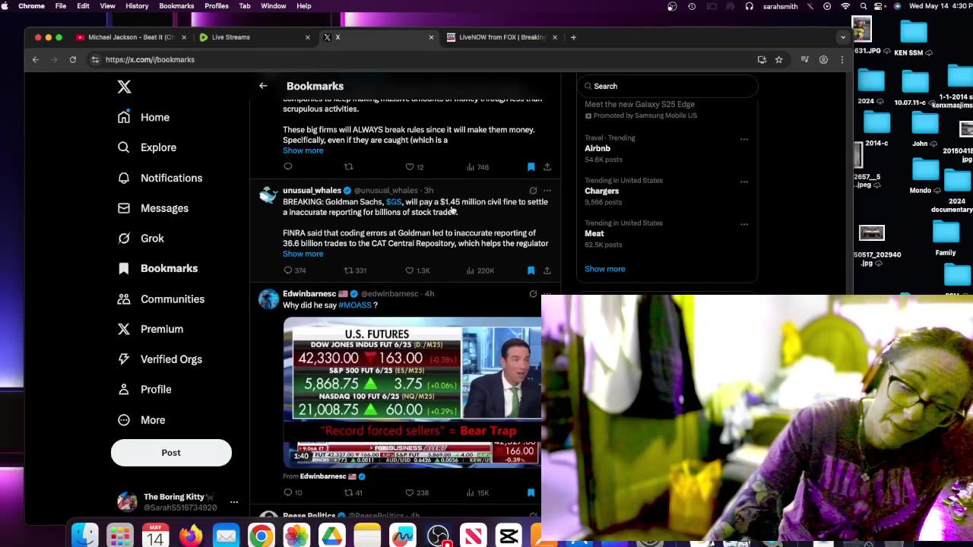Open Profile in the sidebar

click(x=144, y=389)
